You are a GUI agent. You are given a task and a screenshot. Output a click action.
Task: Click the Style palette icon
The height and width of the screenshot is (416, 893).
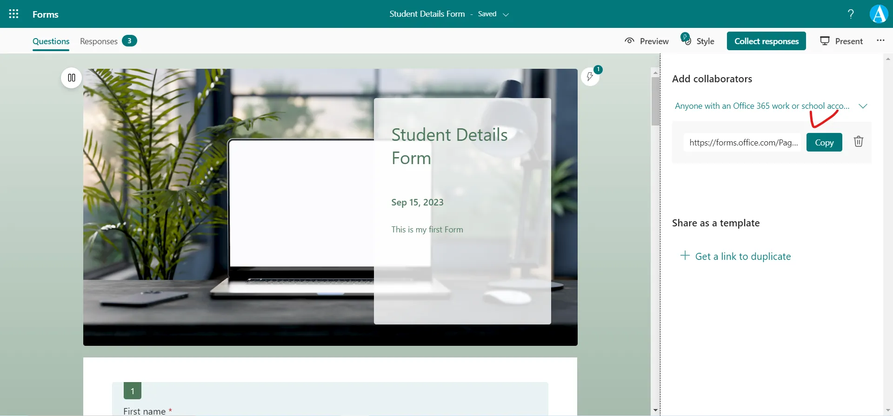(686, 40)
